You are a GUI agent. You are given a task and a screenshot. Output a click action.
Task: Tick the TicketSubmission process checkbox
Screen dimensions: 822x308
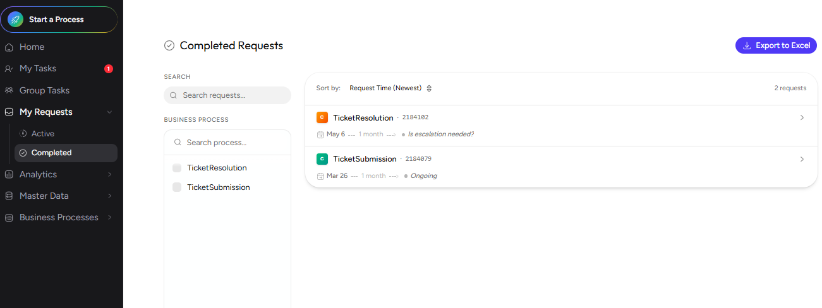tap(177, 187)
